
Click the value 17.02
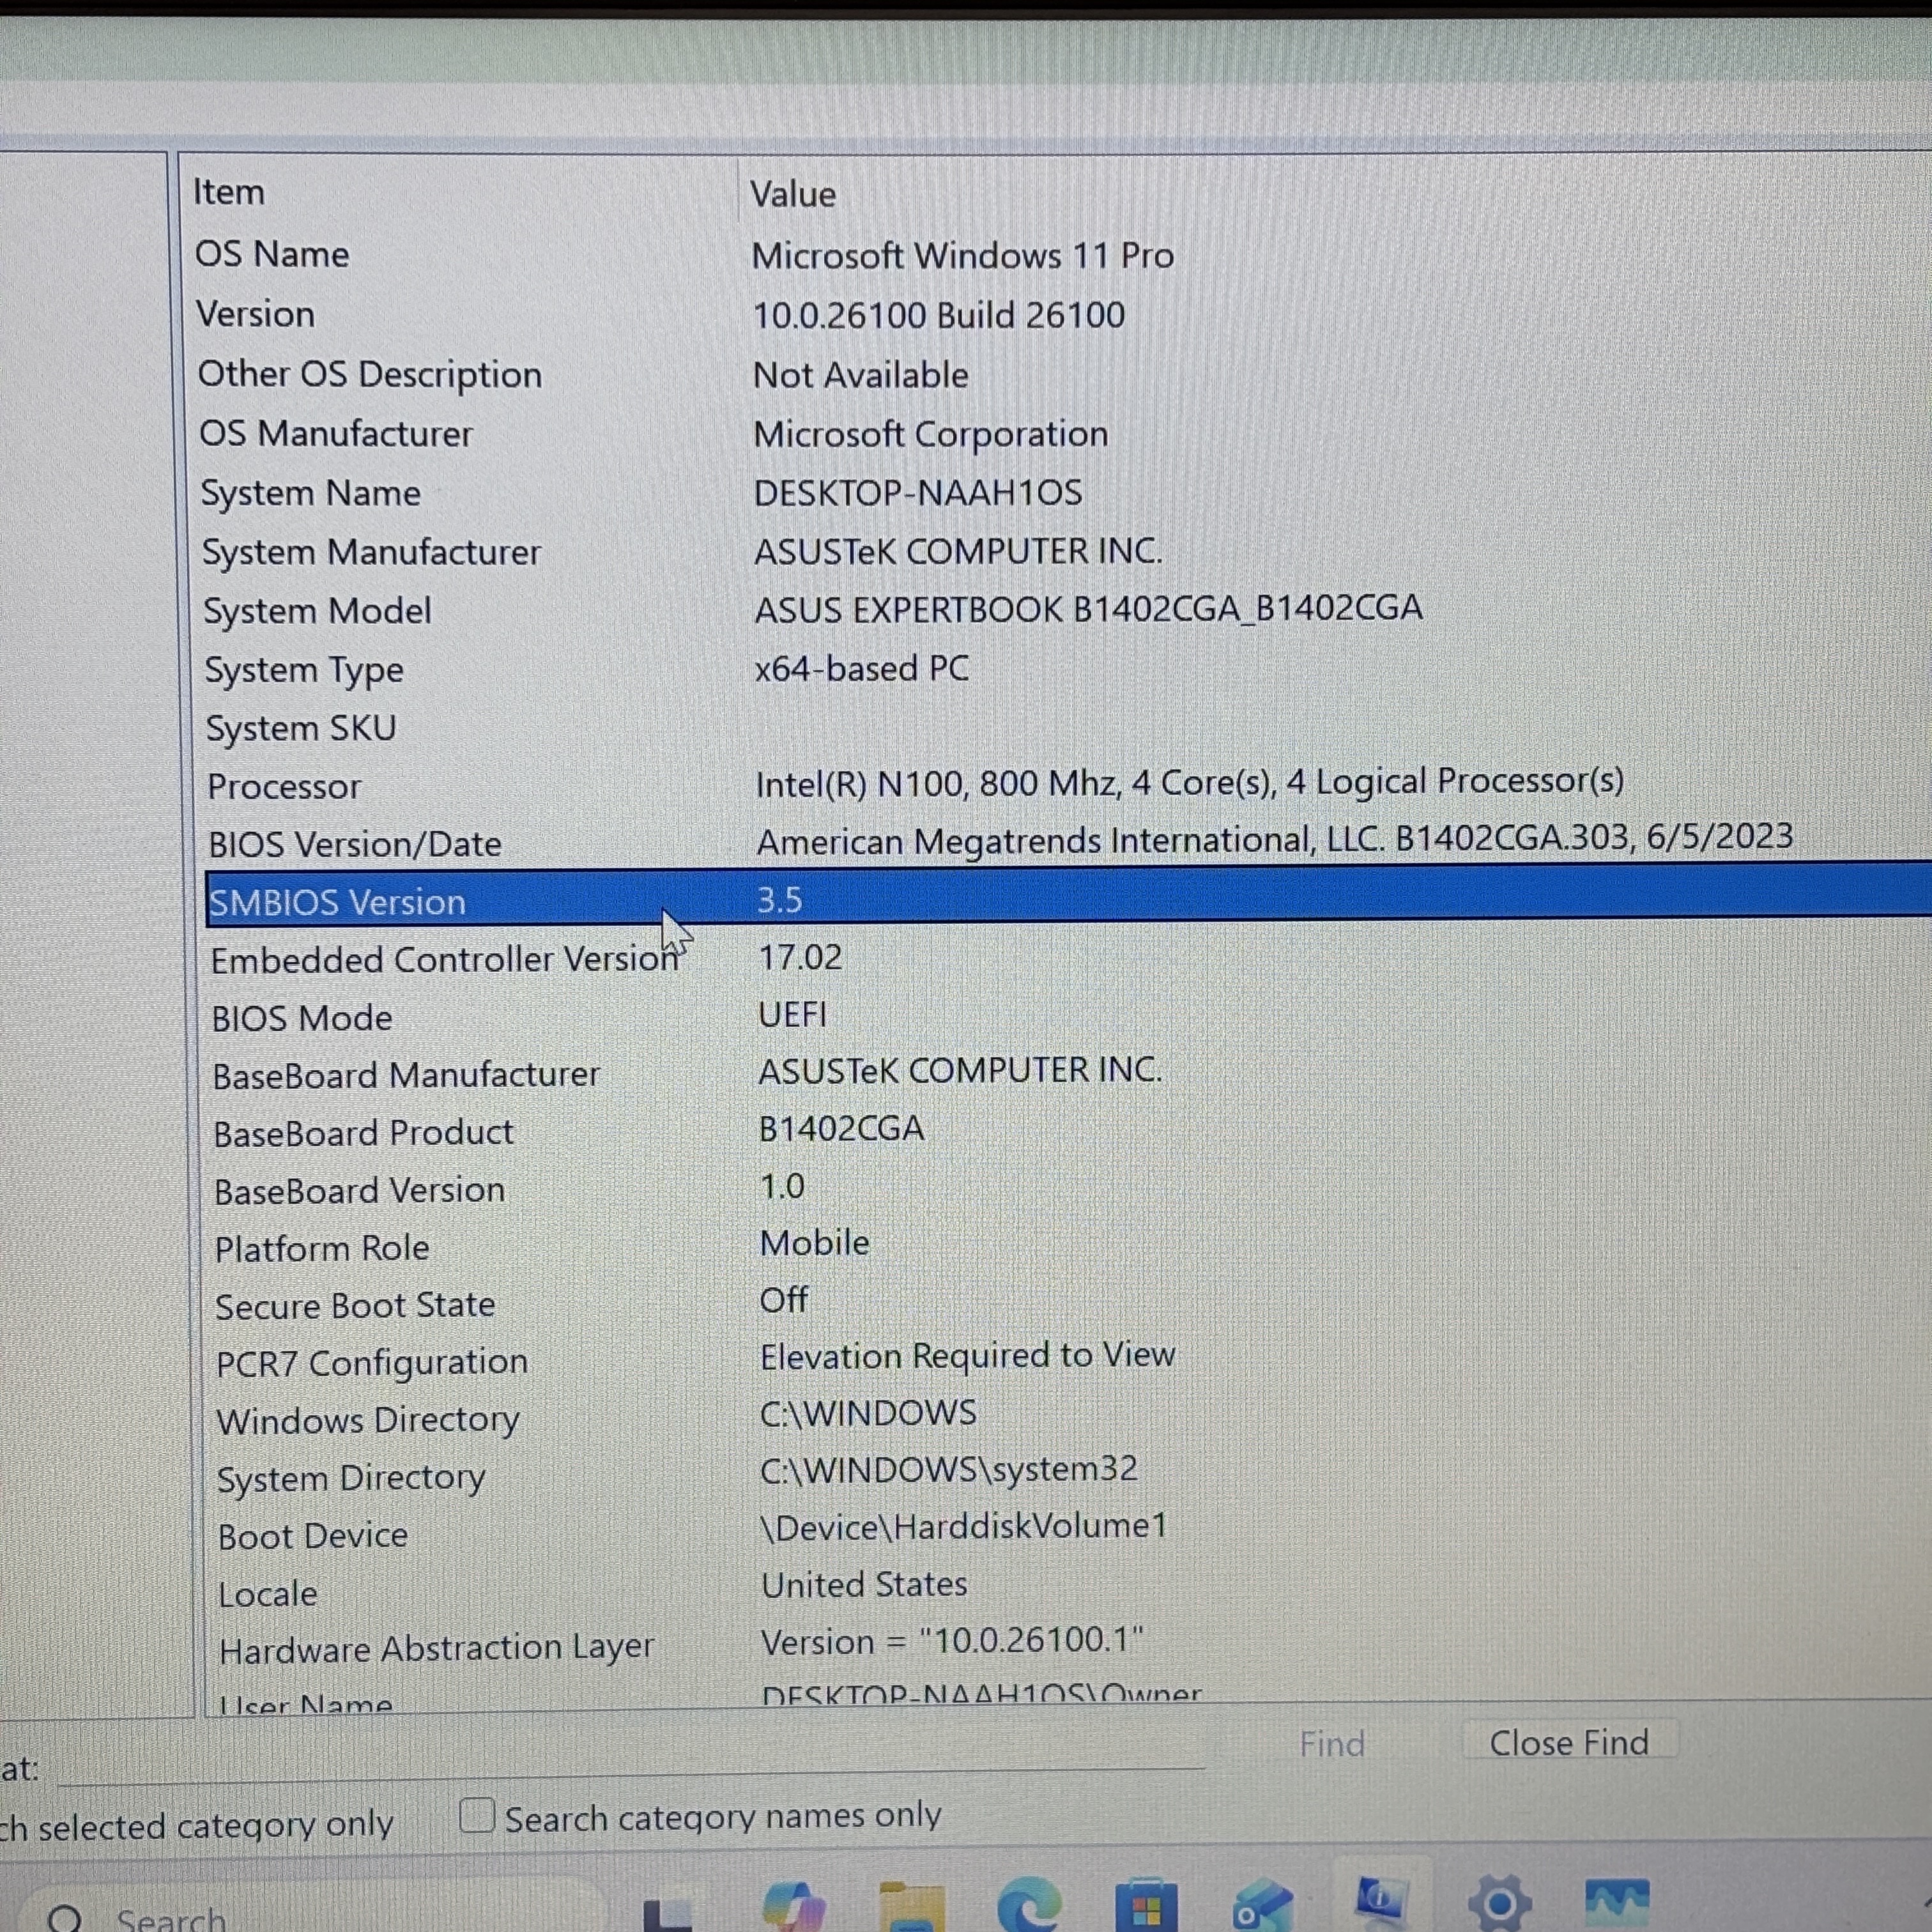pyautogui.click(x=800, y=958)
